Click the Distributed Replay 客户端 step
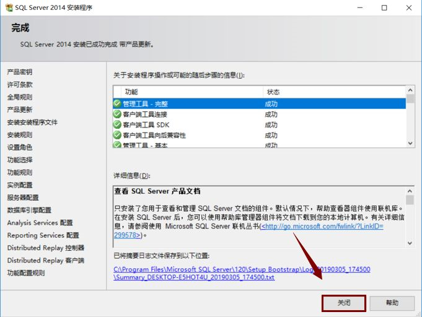The image size is (422, 317). click(46, 260)
